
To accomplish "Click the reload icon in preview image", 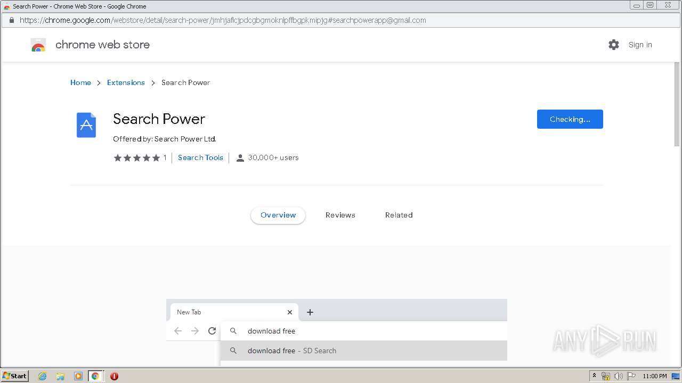I will [x=212, y=331].
